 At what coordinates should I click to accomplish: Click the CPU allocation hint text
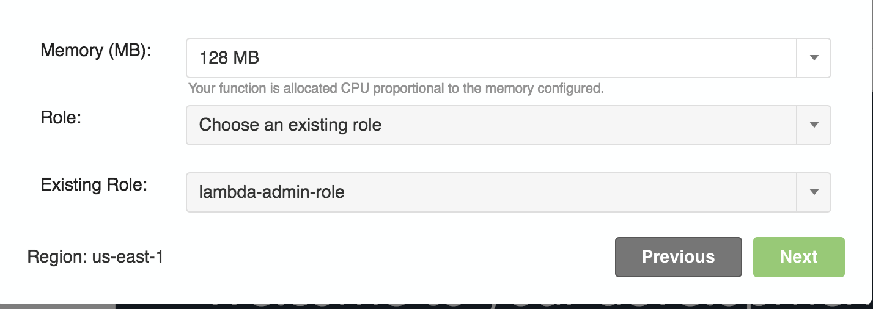coord(396,89)
